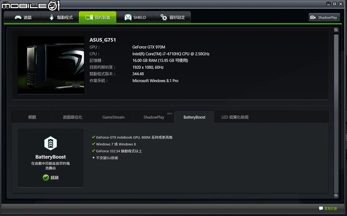The image size is (347, 216).
Task: Click the ShadowPlay button at top right
Action: tap(324, 17)
